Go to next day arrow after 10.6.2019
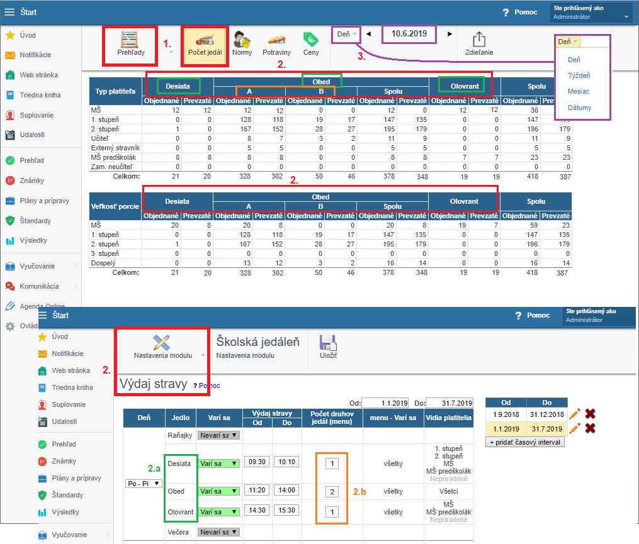639x544 pixels. [x=450, y=34]
